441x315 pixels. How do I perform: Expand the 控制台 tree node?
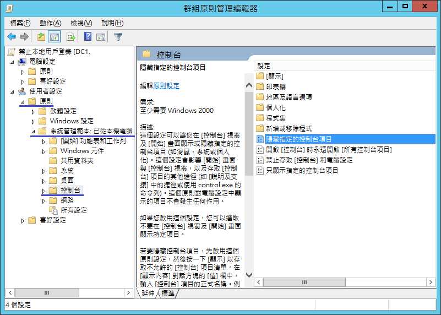coord(43,191)
